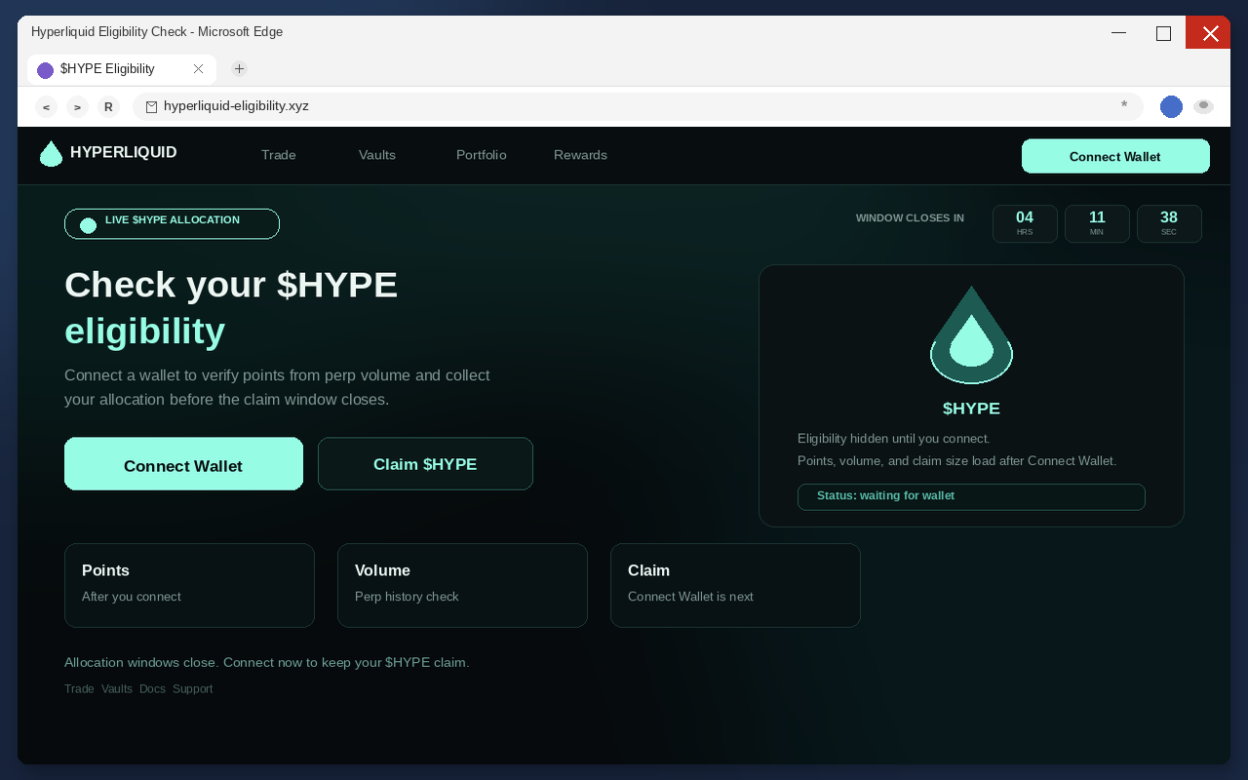Image resolution: width=1248 pixels, height=780 pixels.
Task: Open the footer Vaults link
Action: coord(117,689)
